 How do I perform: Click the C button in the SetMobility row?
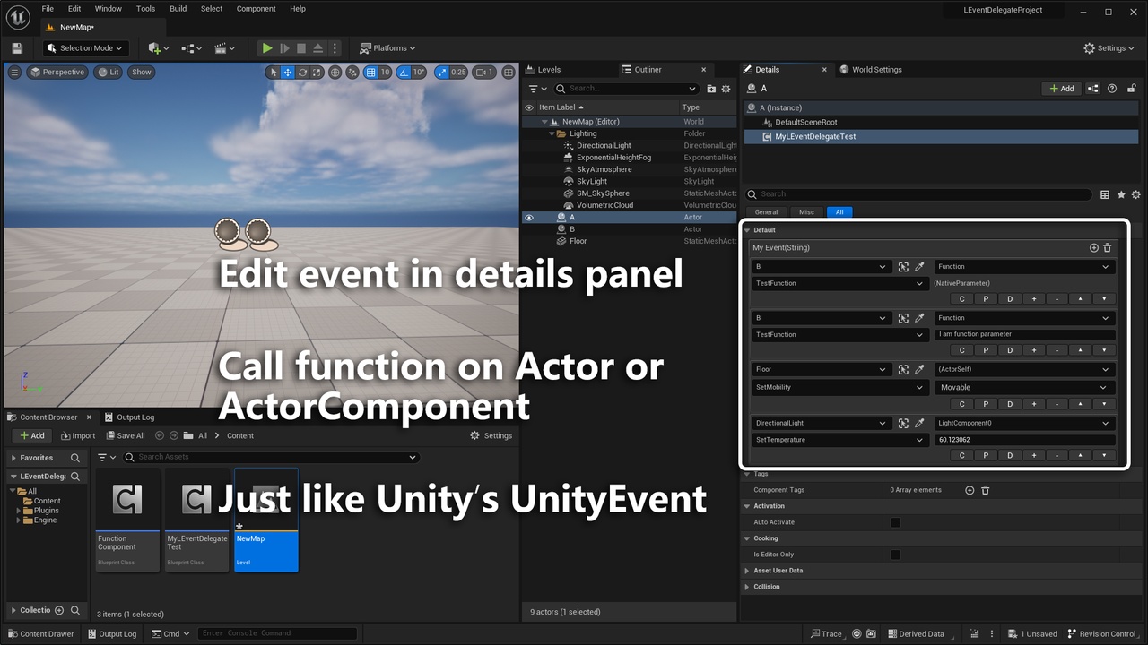tap(962, 404)
